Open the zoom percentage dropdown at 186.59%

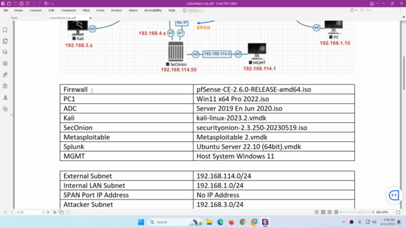pos(393,212)
